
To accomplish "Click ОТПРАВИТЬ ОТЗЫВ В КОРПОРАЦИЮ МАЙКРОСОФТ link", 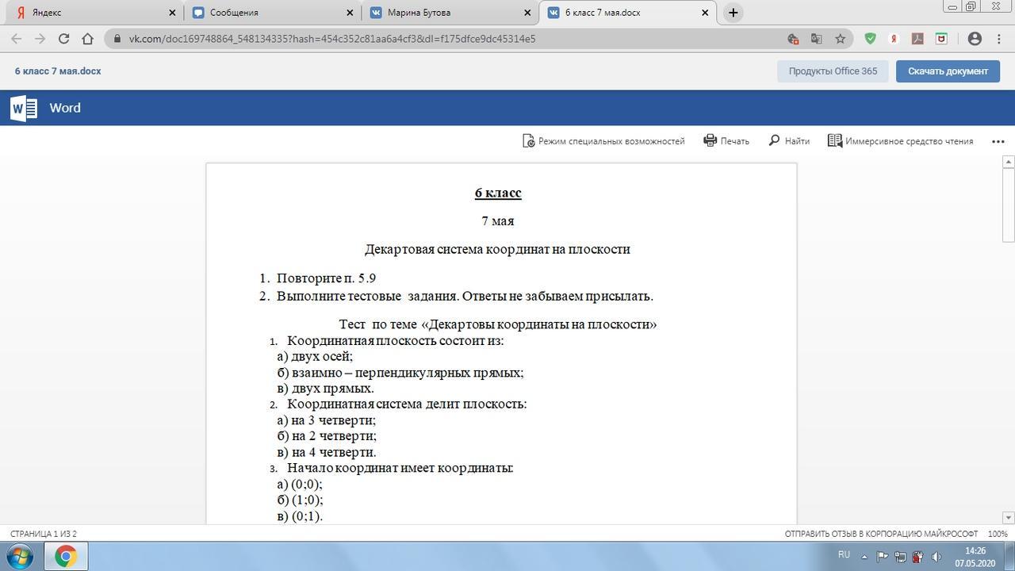I will (881, 534).
